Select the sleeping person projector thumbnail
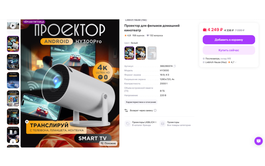This screenshot has height=166, width=265. click(13, 80)
